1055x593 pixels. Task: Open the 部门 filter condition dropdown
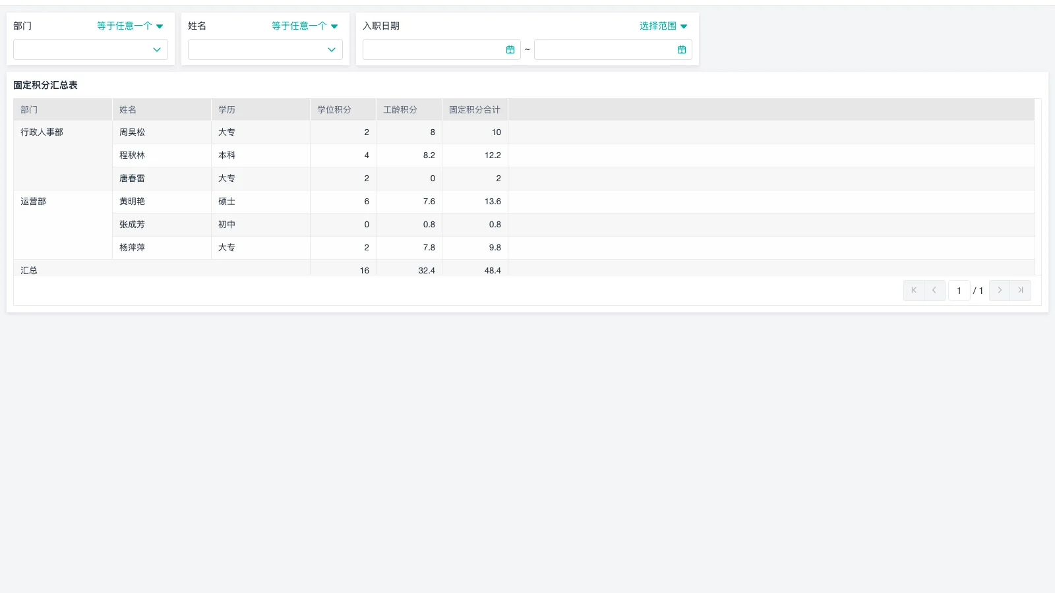tap(130, 26)
